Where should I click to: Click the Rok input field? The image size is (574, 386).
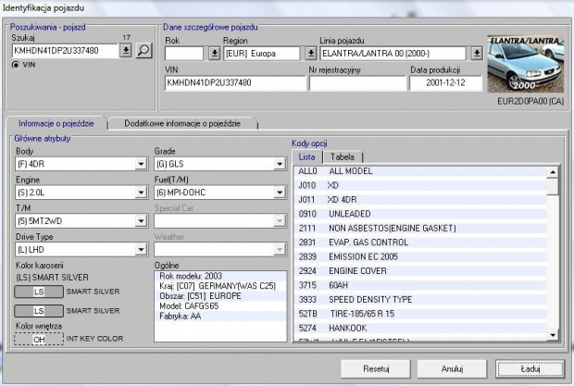[184, 54]
